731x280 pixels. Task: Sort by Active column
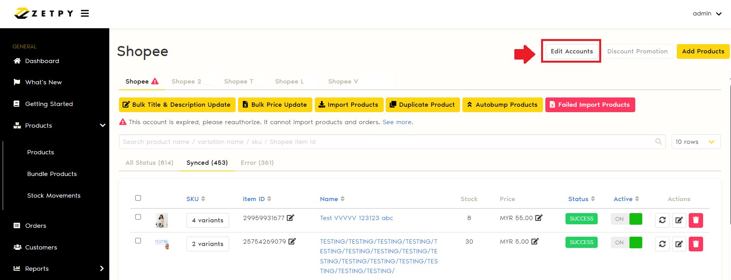coord(626,199)
